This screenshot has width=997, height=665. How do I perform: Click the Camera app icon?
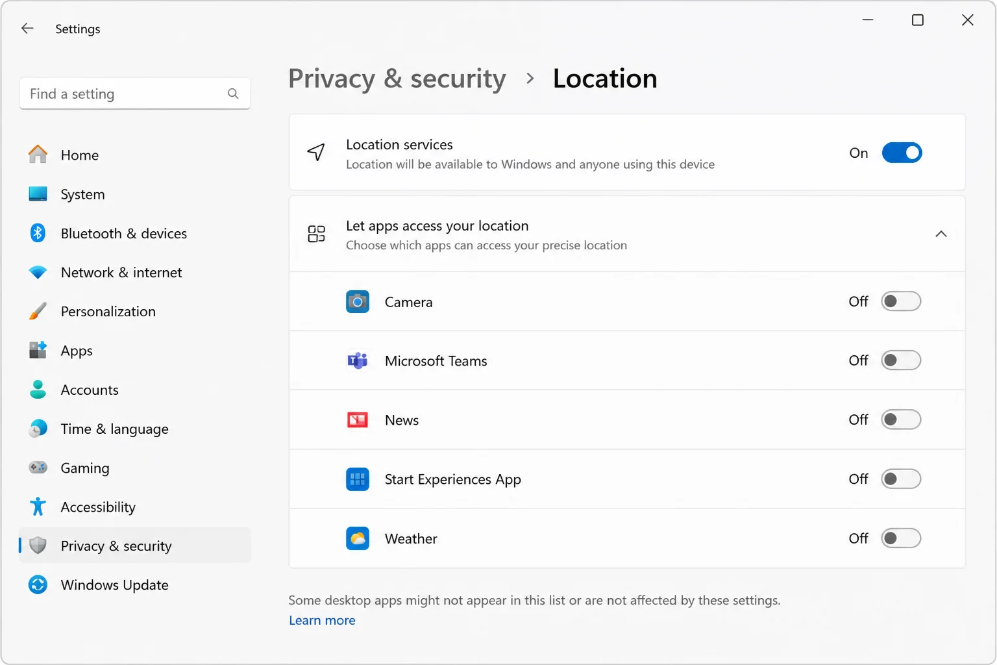(358, 302)
